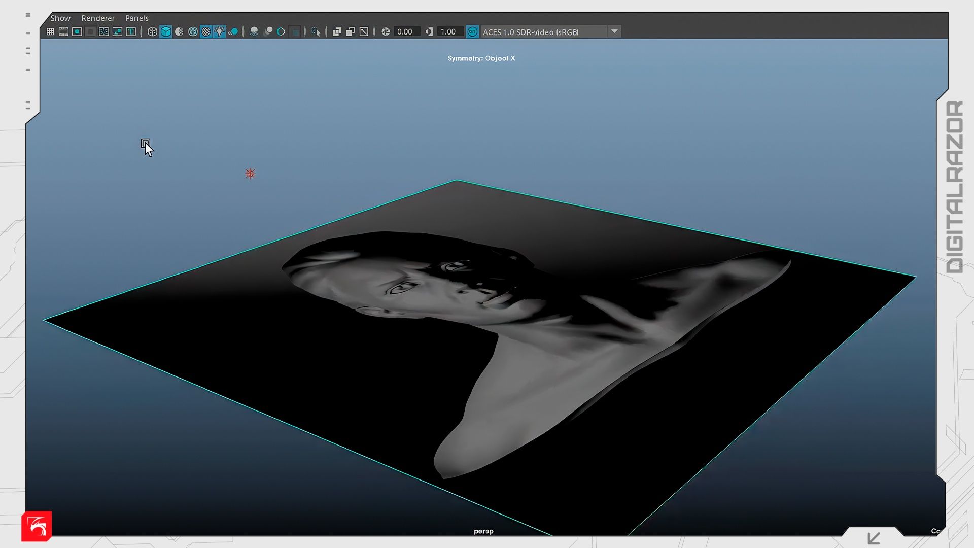Click the gamma value field 1.00
Viewport: 974px width, 548px height.
(x=449, y=31)
